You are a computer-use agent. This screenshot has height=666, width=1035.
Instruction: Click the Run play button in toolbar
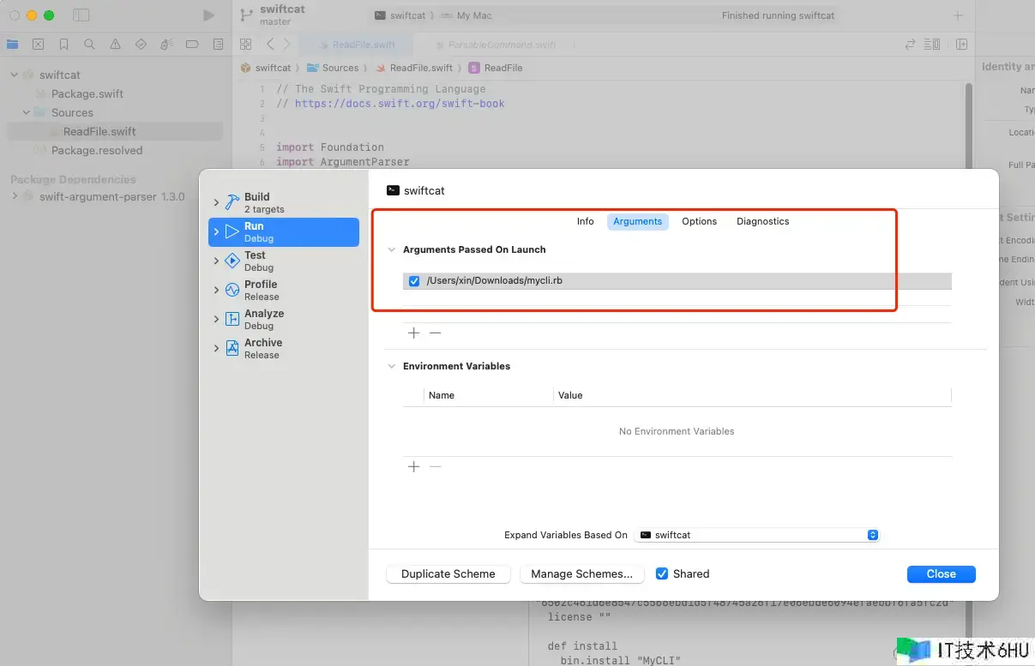tap(209, 15)
